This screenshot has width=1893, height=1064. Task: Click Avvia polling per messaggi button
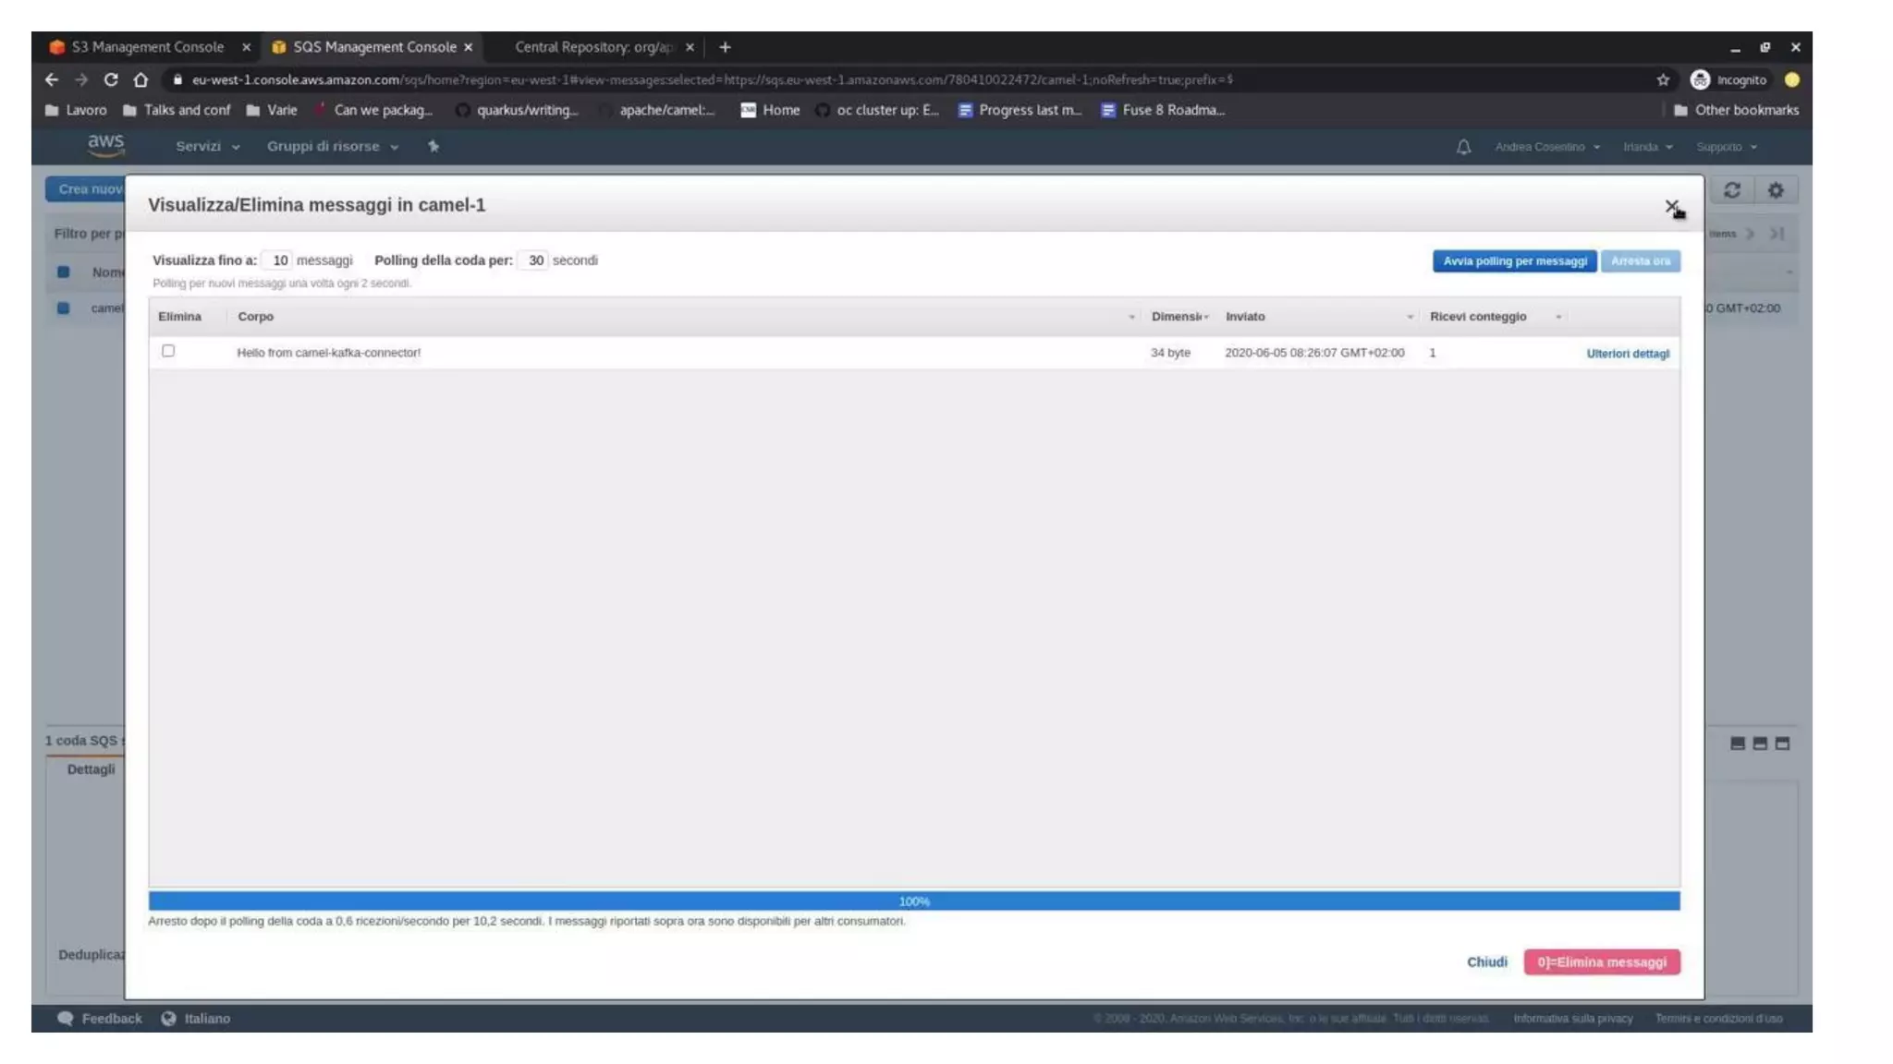click(x=1514, y=261)
